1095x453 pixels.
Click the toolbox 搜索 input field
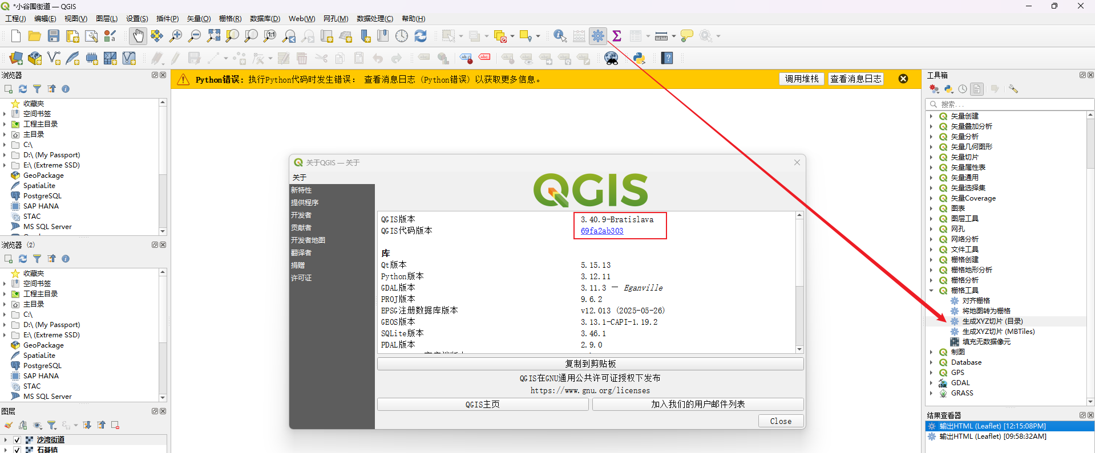(1010, 104)
